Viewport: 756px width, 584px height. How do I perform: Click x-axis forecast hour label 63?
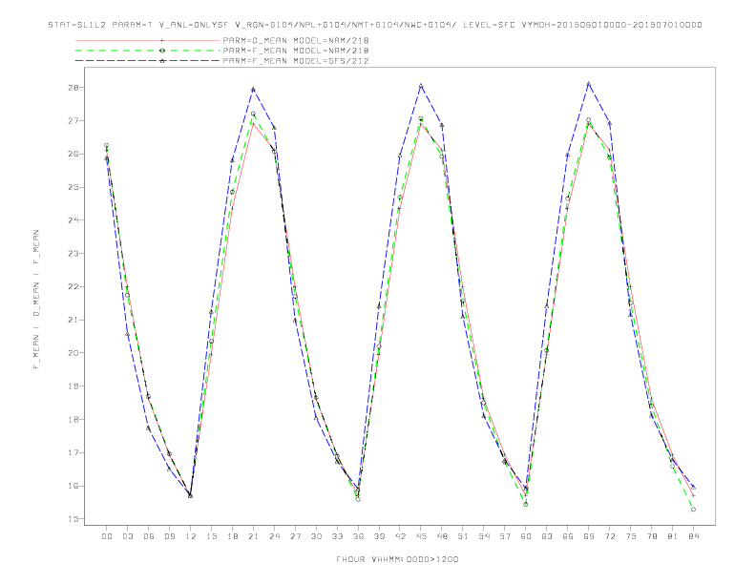[x=547, y=536]
